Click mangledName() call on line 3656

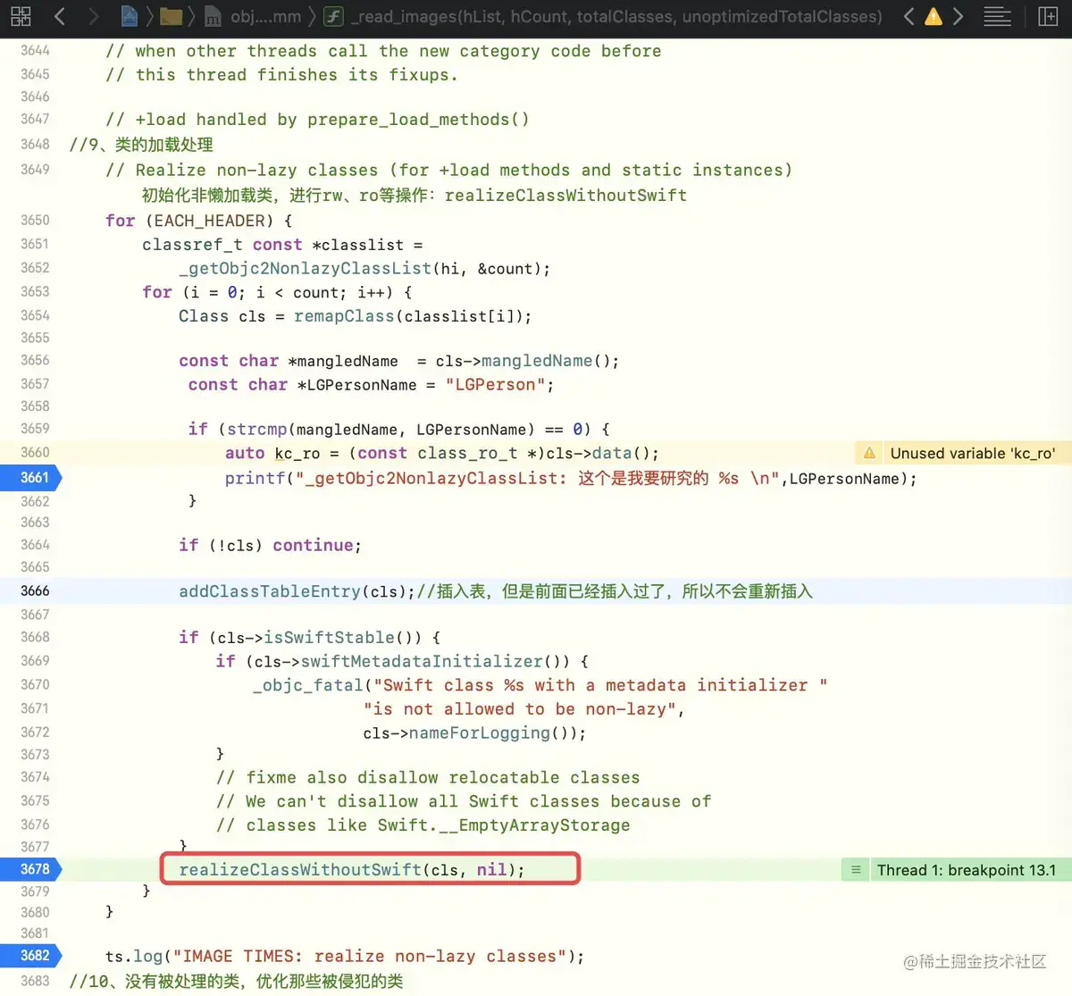[x=546, y=361]
